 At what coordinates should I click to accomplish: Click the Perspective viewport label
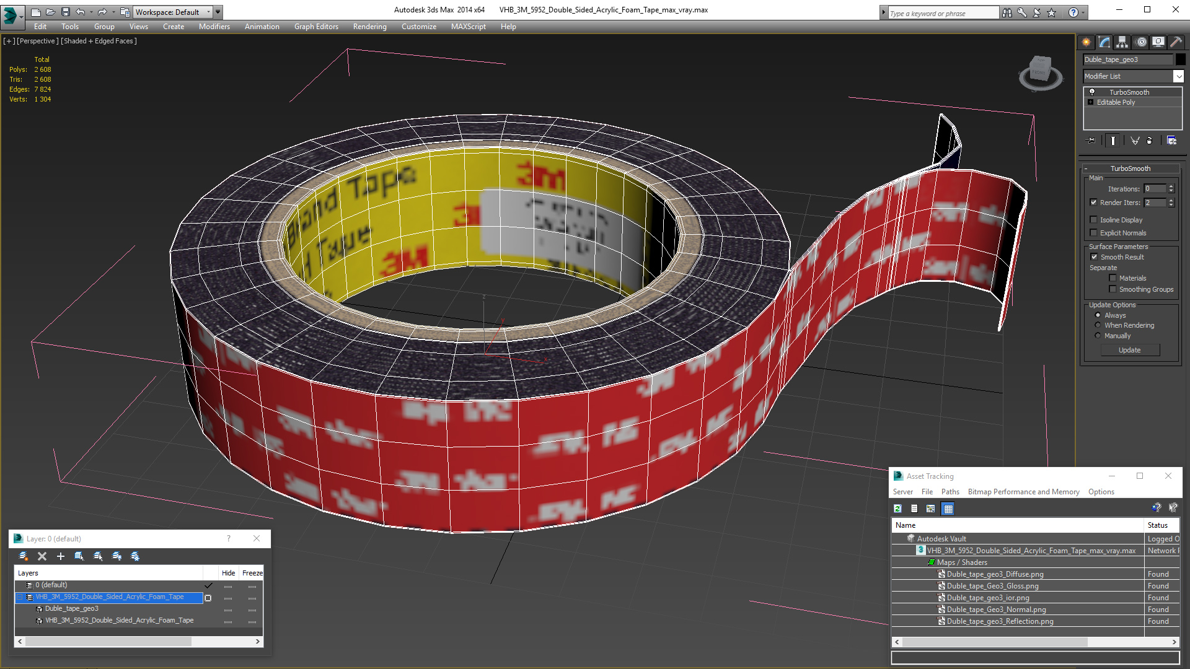(x=37, y=41)
